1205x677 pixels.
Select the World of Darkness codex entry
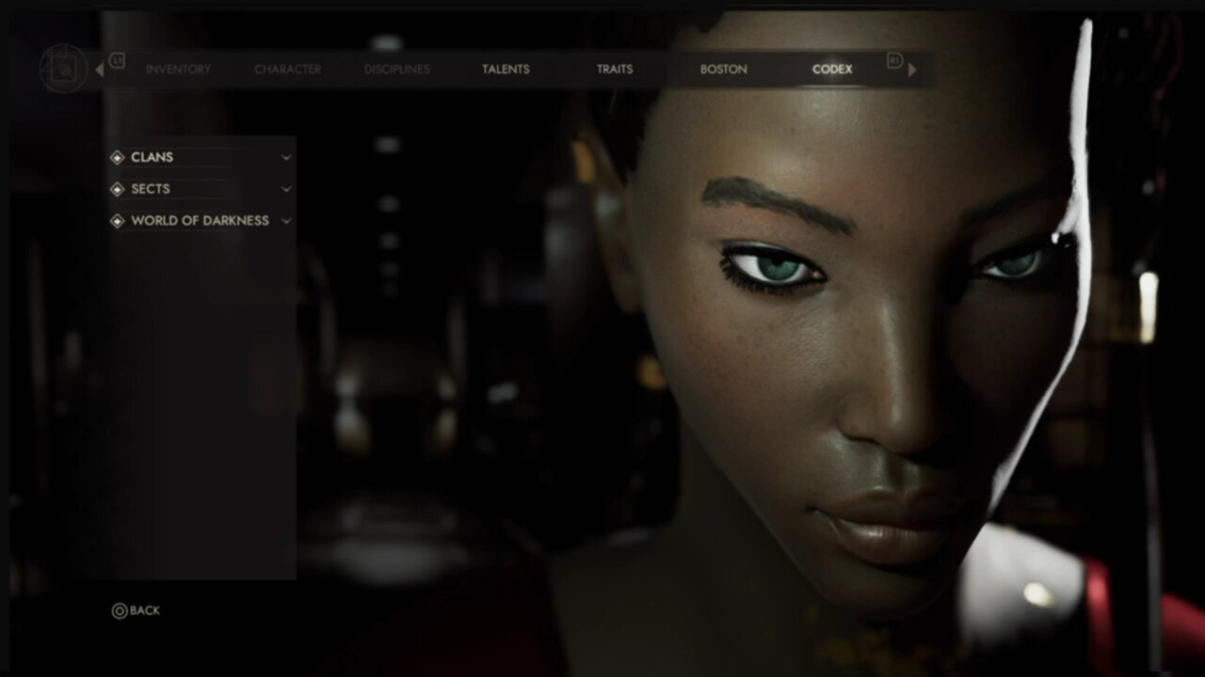(x=201, y=221)
